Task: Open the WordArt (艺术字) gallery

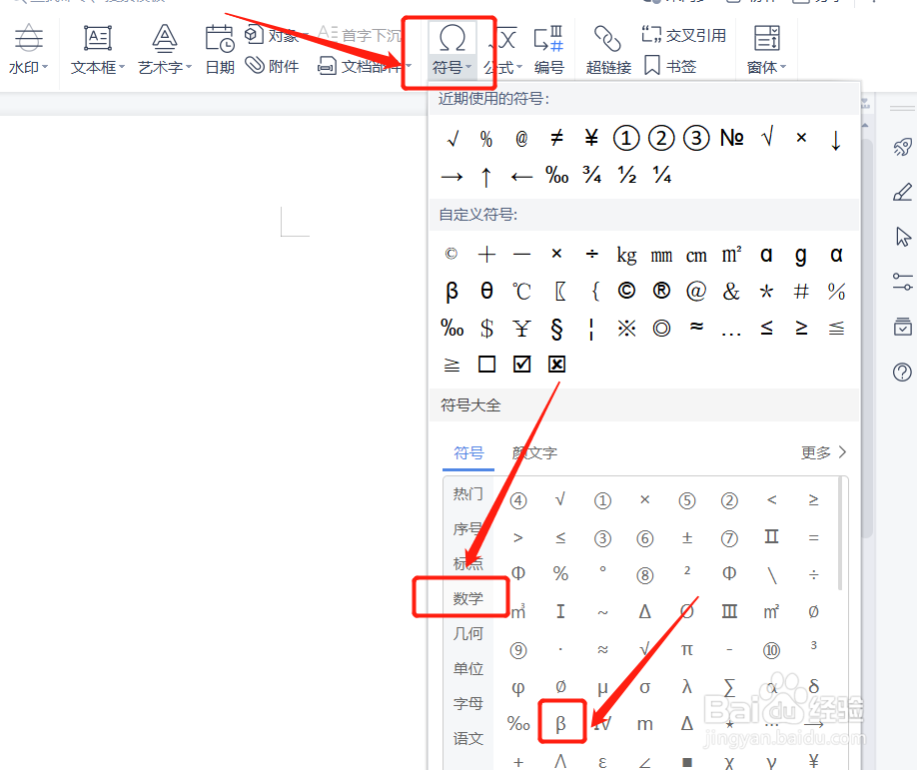Action: pyautogui.click(x=165, y=49)
